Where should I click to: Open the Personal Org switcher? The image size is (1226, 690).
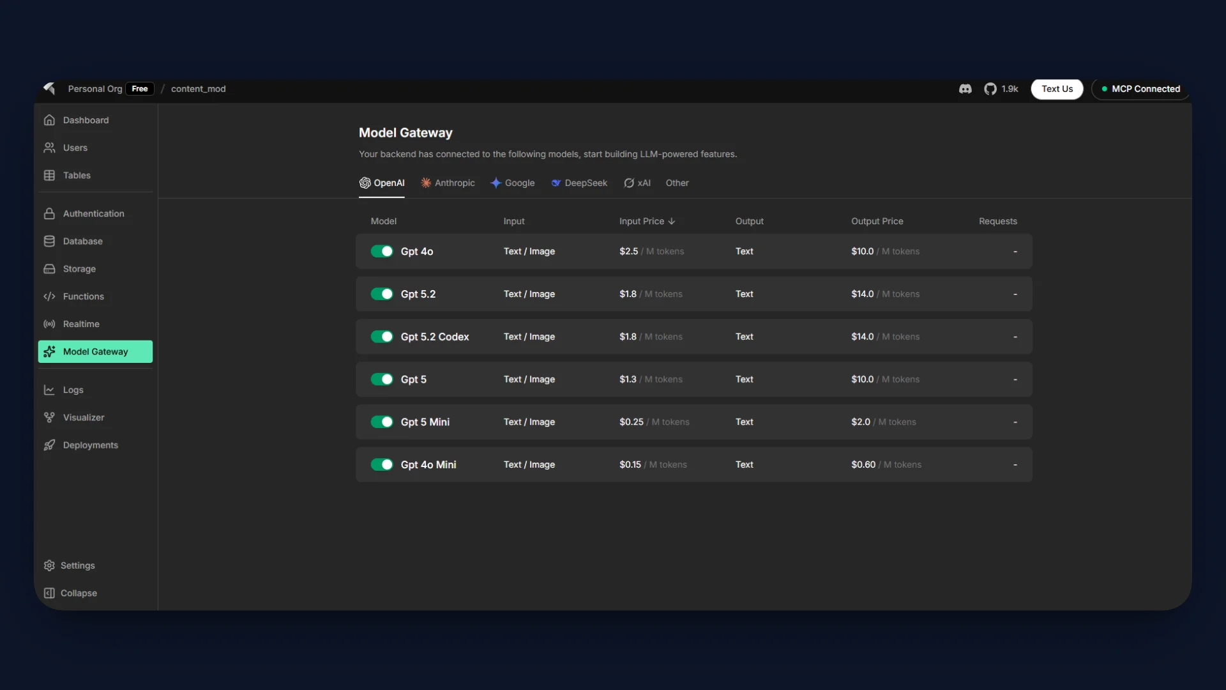pyautogui.click(x=95, y=89)
